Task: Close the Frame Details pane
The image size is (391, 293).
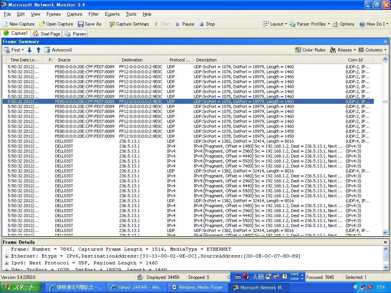Action: [386, 242]
